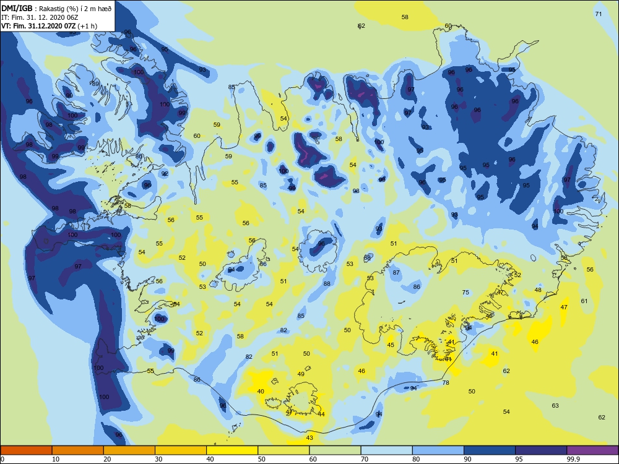Click the humidity value 49 on the map
Screen dimensions: 619x464
tap(301, 374)
